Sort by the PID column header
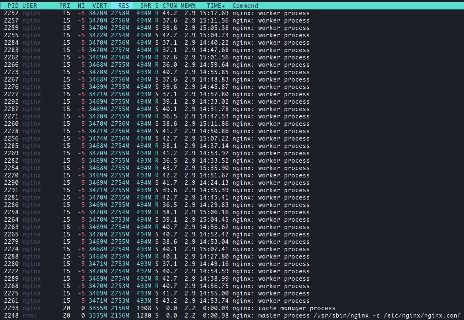464x320 pixels. point(13,6)
